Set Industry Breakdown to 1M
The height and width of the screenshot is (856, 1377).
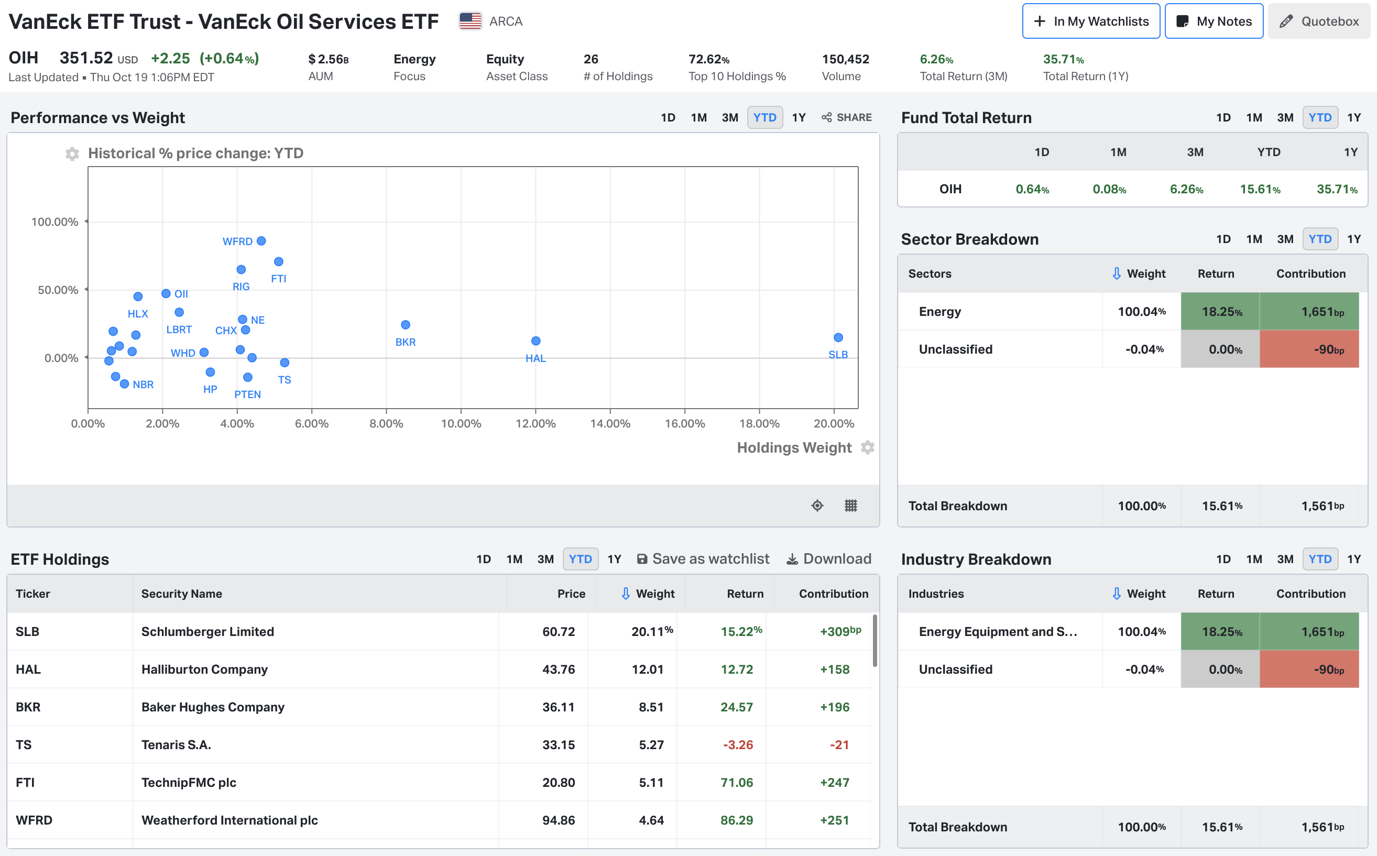click(1254, 559)
